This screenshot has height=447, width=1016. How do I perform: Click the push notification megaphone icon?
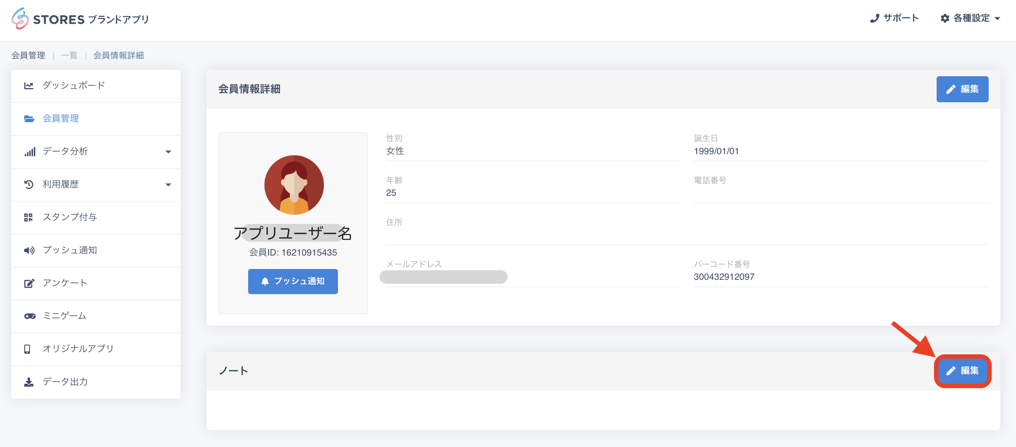[x=29, y=250]
